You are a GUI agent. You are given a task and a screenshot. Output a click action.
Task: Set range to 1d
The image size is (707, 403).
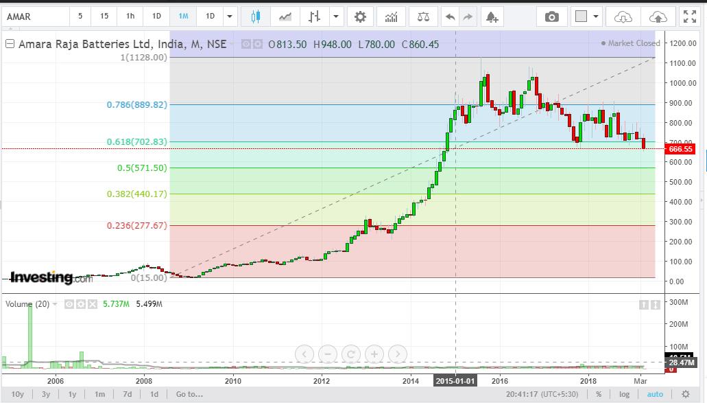coord(154,394)
